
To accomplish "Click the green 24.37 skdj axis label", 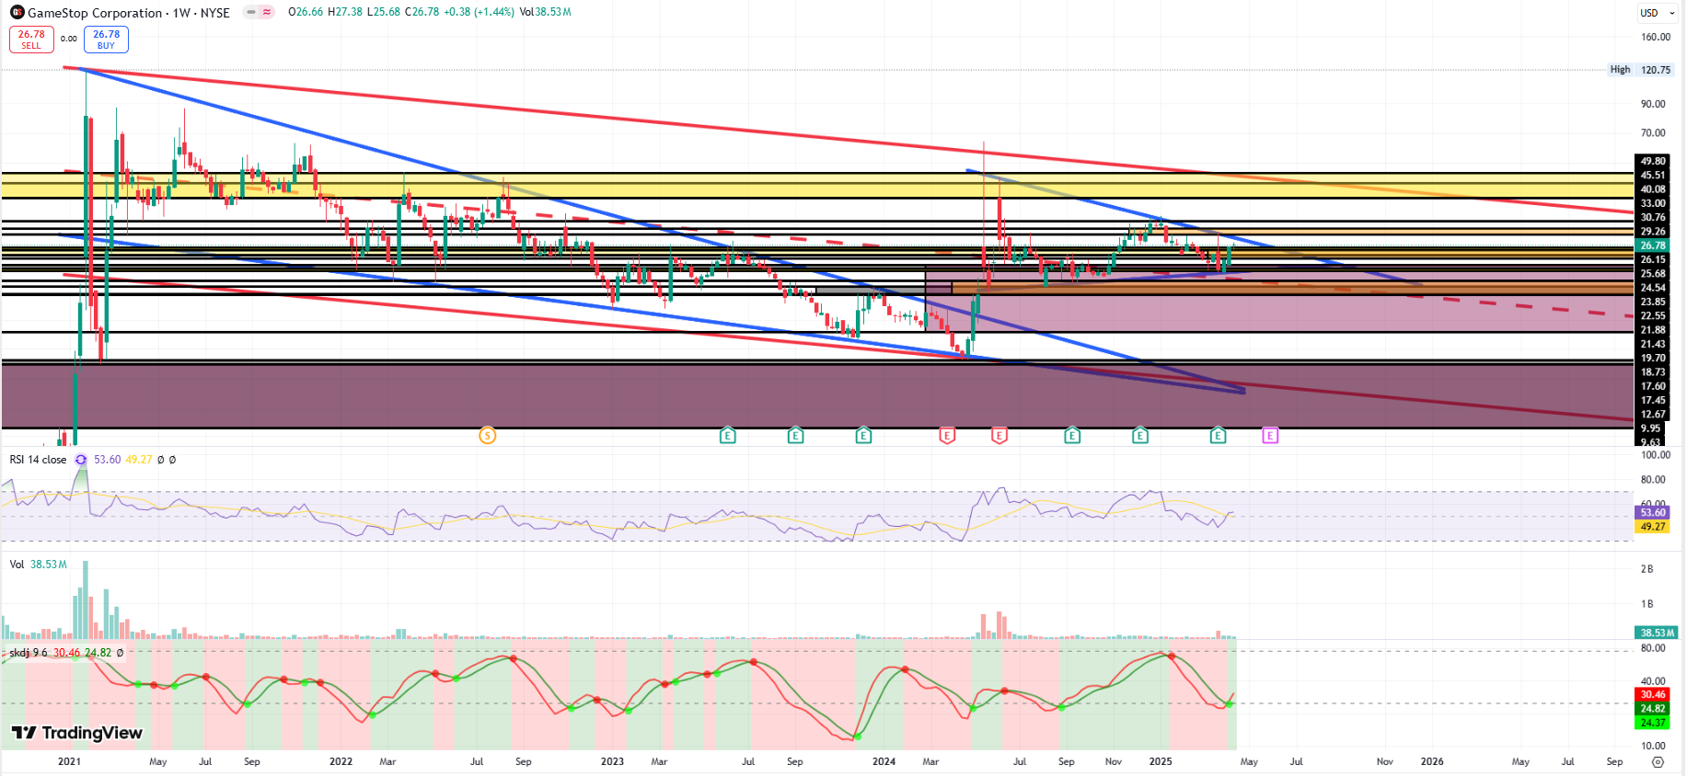I will 1653,723.
